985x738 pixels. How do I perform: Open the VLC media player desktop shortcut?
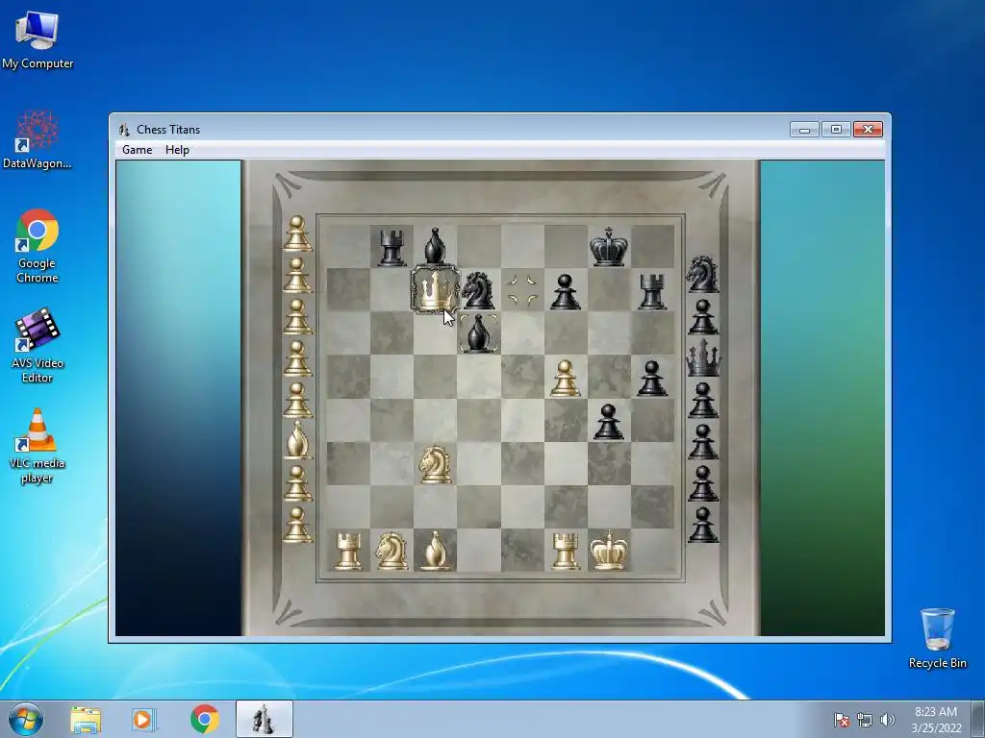(x=38, y=446)
